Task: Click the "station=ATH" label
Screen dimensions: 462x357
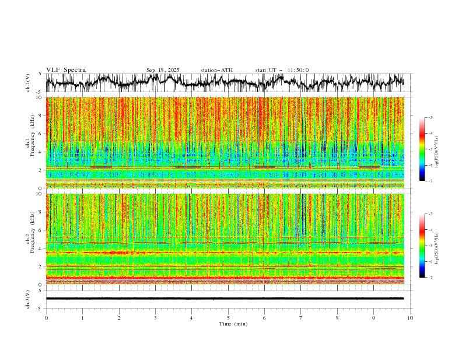Action: tap(216, 70)
